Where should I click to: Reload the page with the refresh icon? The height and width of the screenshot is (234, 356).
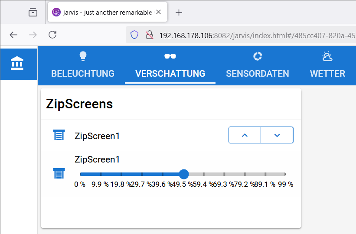(52, 35)
